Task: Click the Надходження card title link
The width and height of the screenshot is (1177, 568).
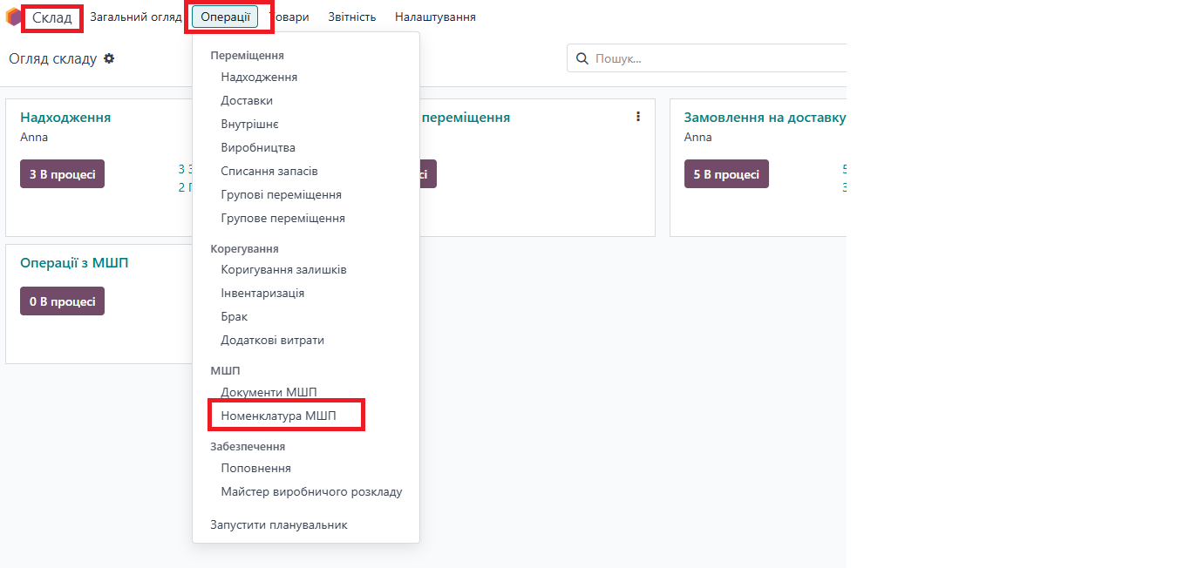Action: click(x=65, y=118)
